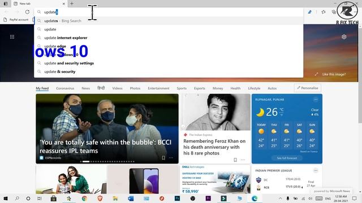The image size is (362, 203).
Task: Open Cortana circle in taskbar
Action: click(x=28, y=198)
